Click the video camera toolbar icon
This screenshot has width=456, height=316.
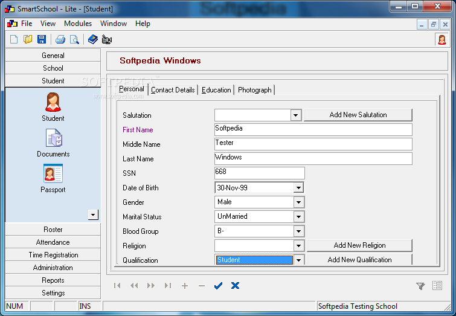pyautogui.click(x=107, y=39)
